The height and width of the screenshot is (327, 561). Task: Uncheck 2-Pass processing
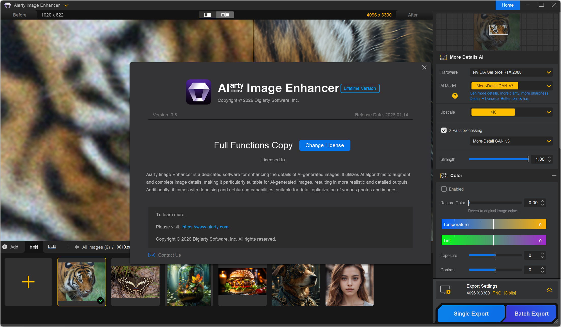[444, 130]
